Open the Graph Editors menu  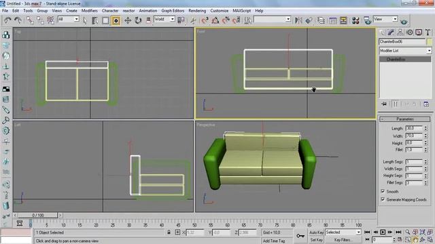(173, 11)
